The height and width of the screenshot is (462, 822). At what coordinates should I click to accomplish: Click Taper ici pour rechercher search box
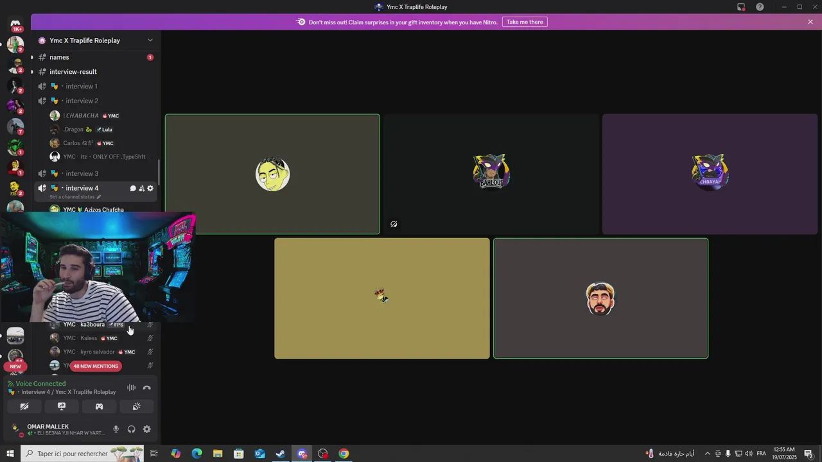82,454
